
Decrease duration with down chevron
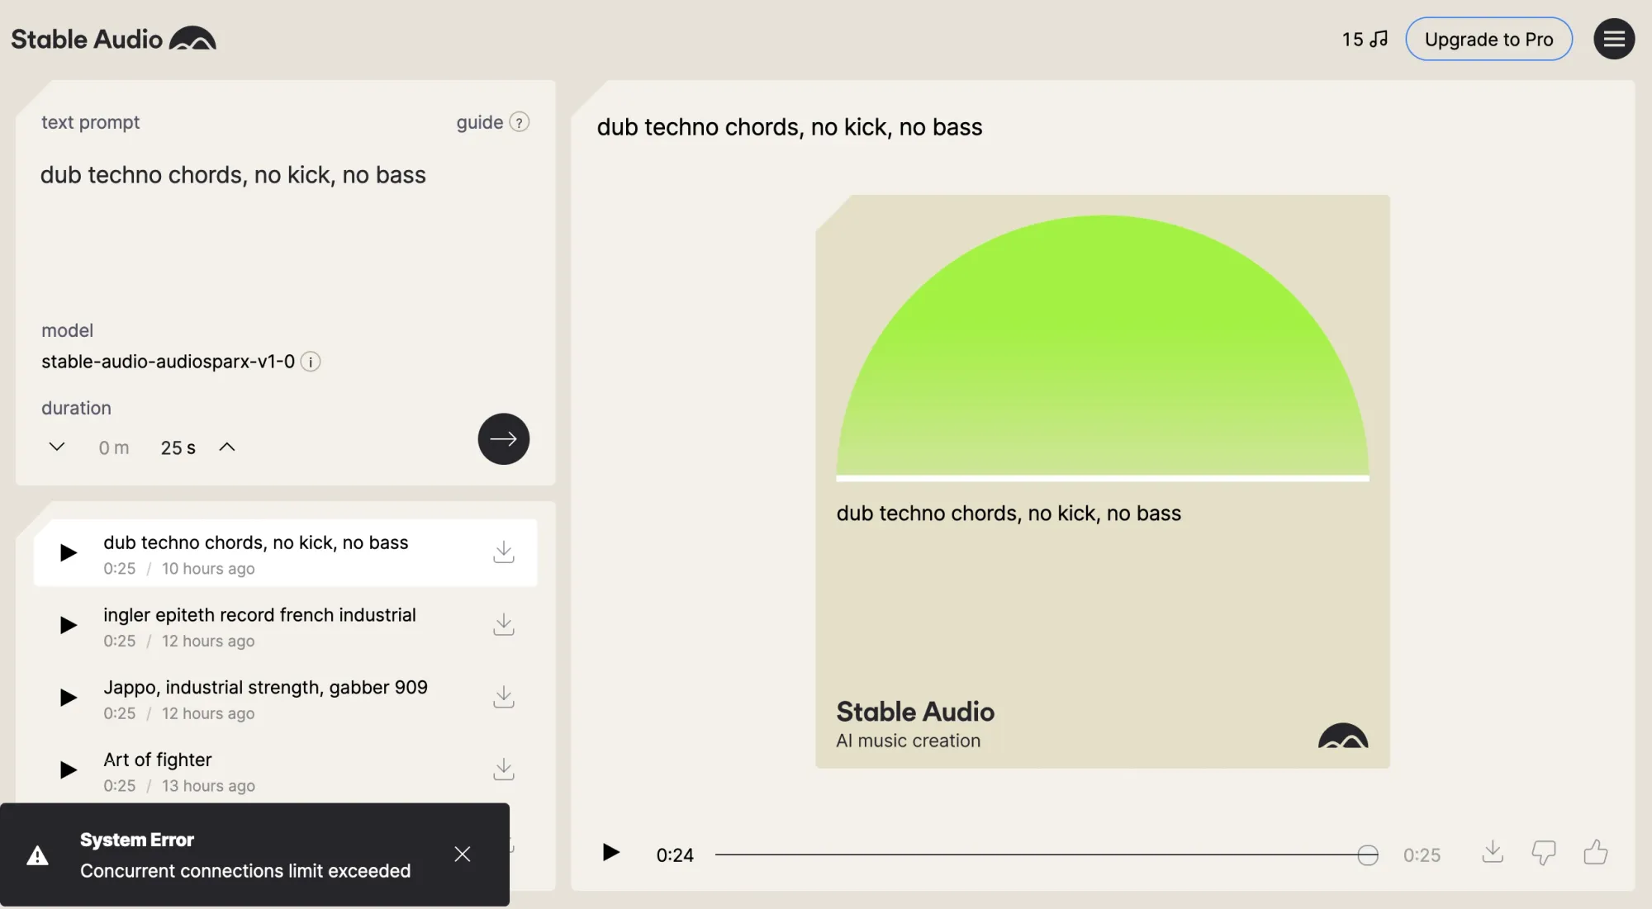pos(57,447)
